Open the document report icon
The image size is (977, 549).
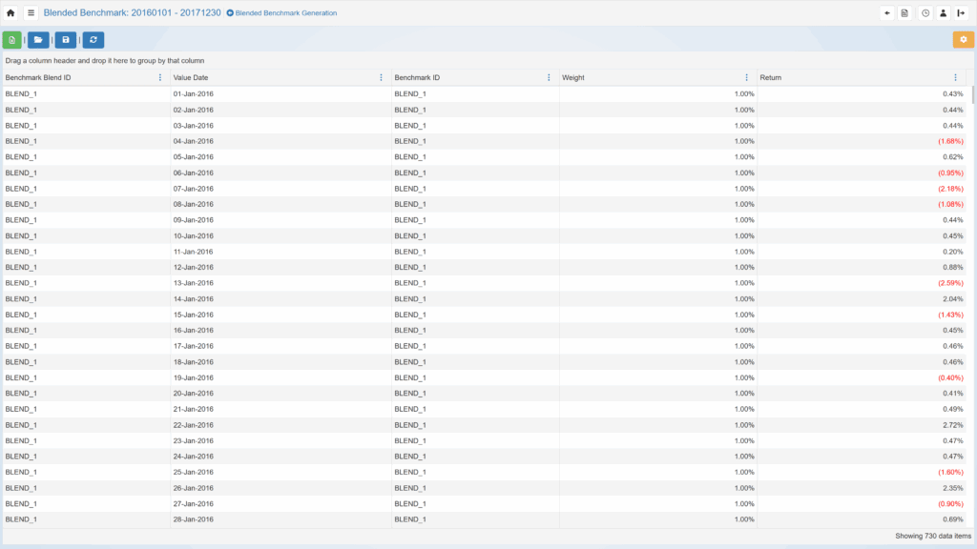[905, 13]
